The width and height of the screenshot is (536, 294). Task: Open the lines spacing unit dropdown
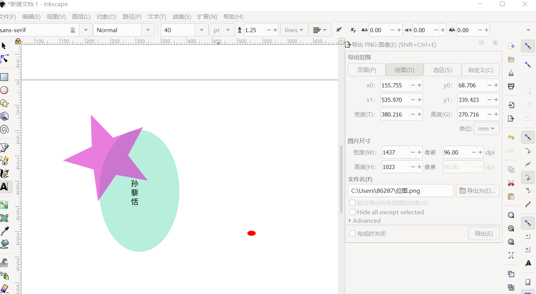pyautogui.click(x=294, y=30)
